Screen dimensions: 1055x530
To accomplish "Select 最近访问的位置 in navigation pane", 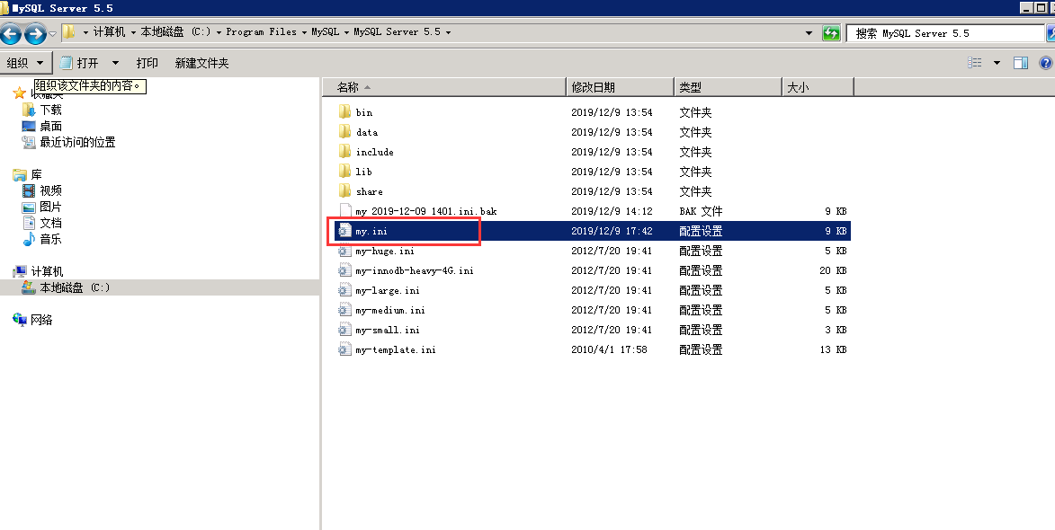I will [x=77, y=142].
